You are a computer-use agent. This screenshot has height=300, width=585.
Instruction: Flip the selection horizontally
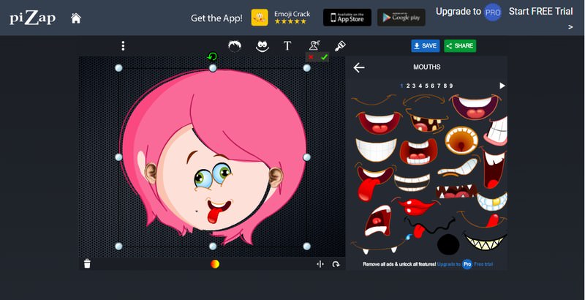[x=320, y=264]
